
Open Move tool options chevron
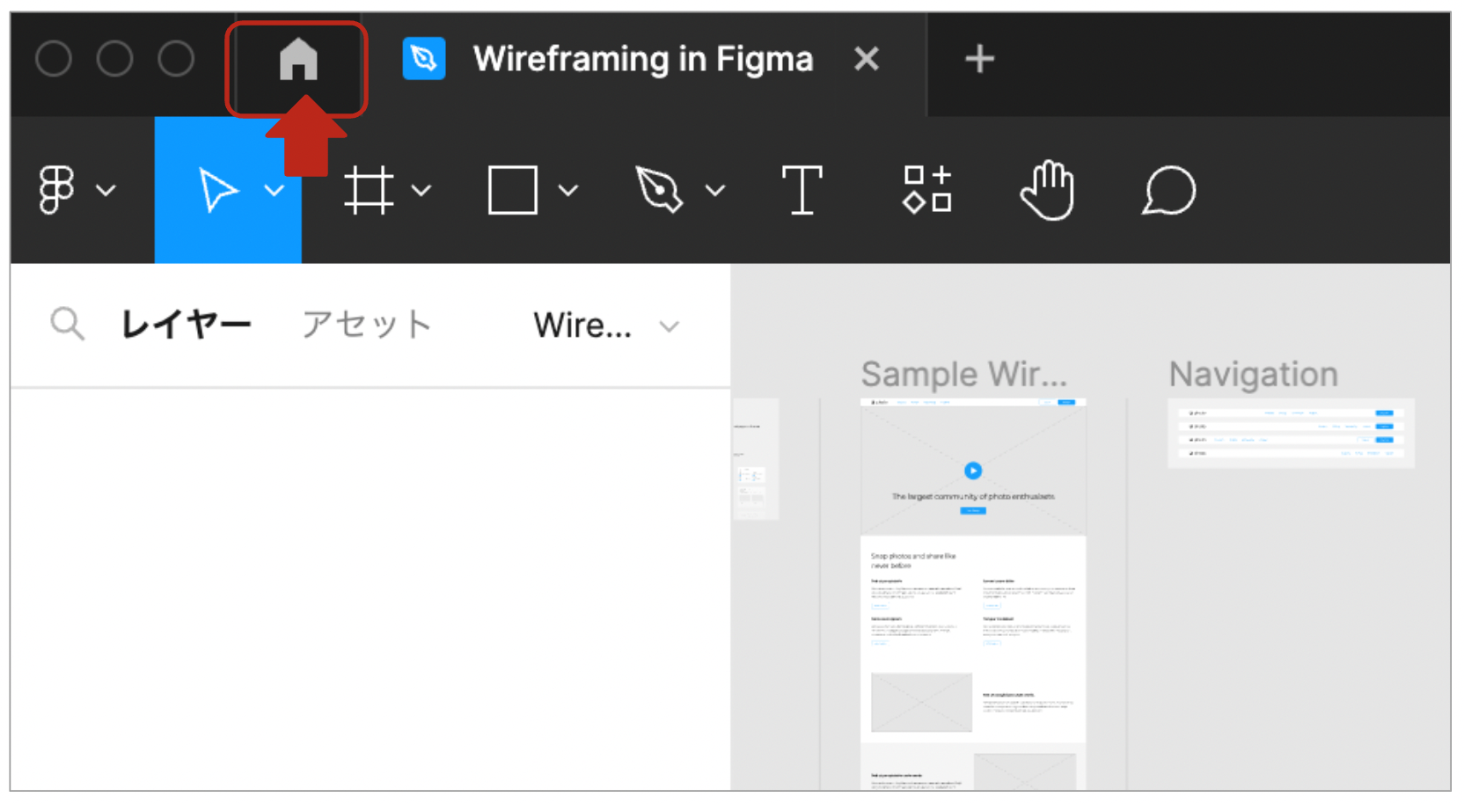274,190
